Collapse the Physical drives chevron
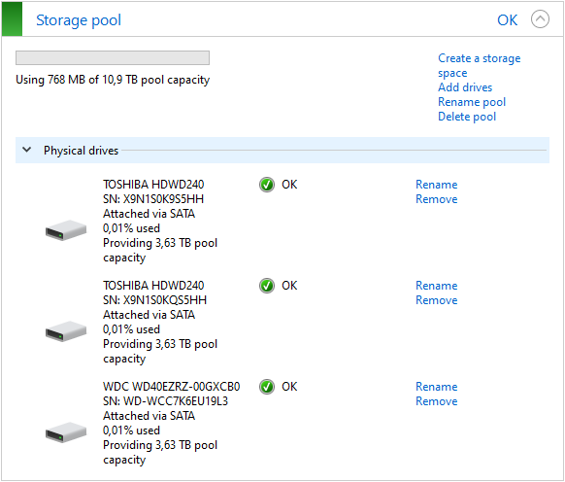The image size is (565, 482). coord(26,150)
